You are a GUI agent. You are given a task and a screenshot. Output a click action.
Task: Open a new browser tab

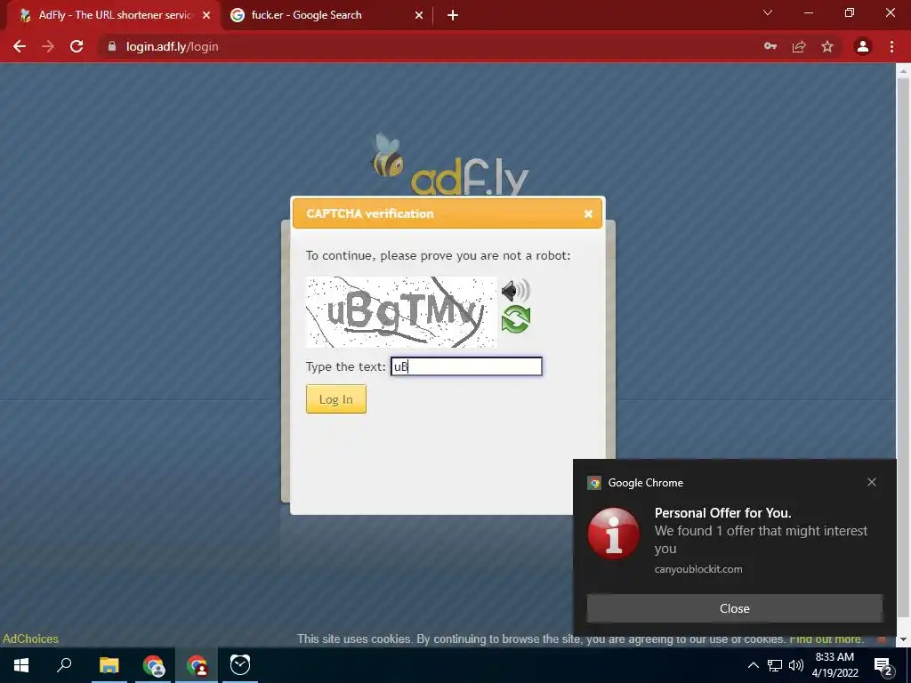click(x=453, y=15)
